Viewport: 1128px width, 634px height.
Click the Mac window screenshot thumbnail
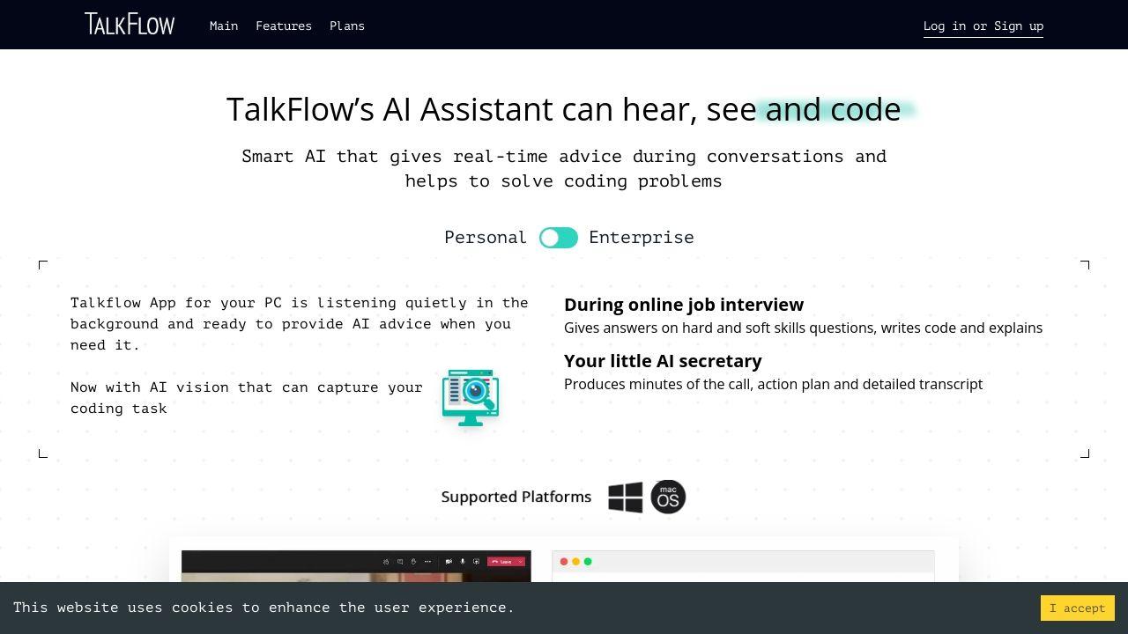click(743, 566)
